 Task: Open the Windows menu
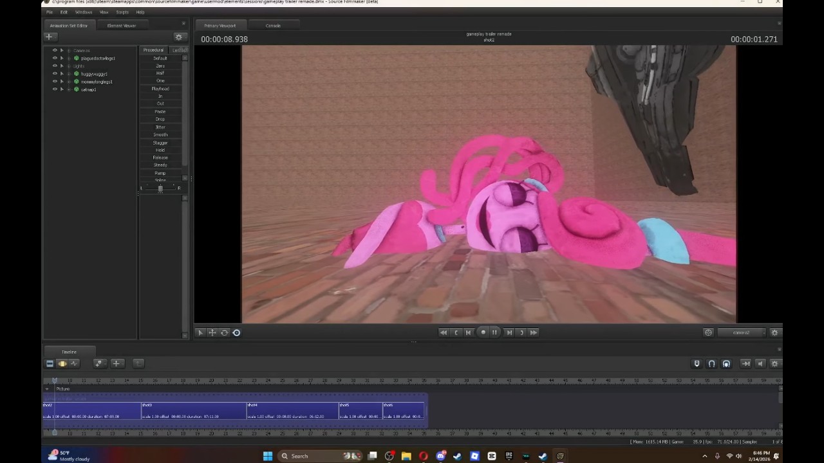[x=84, y=12]
